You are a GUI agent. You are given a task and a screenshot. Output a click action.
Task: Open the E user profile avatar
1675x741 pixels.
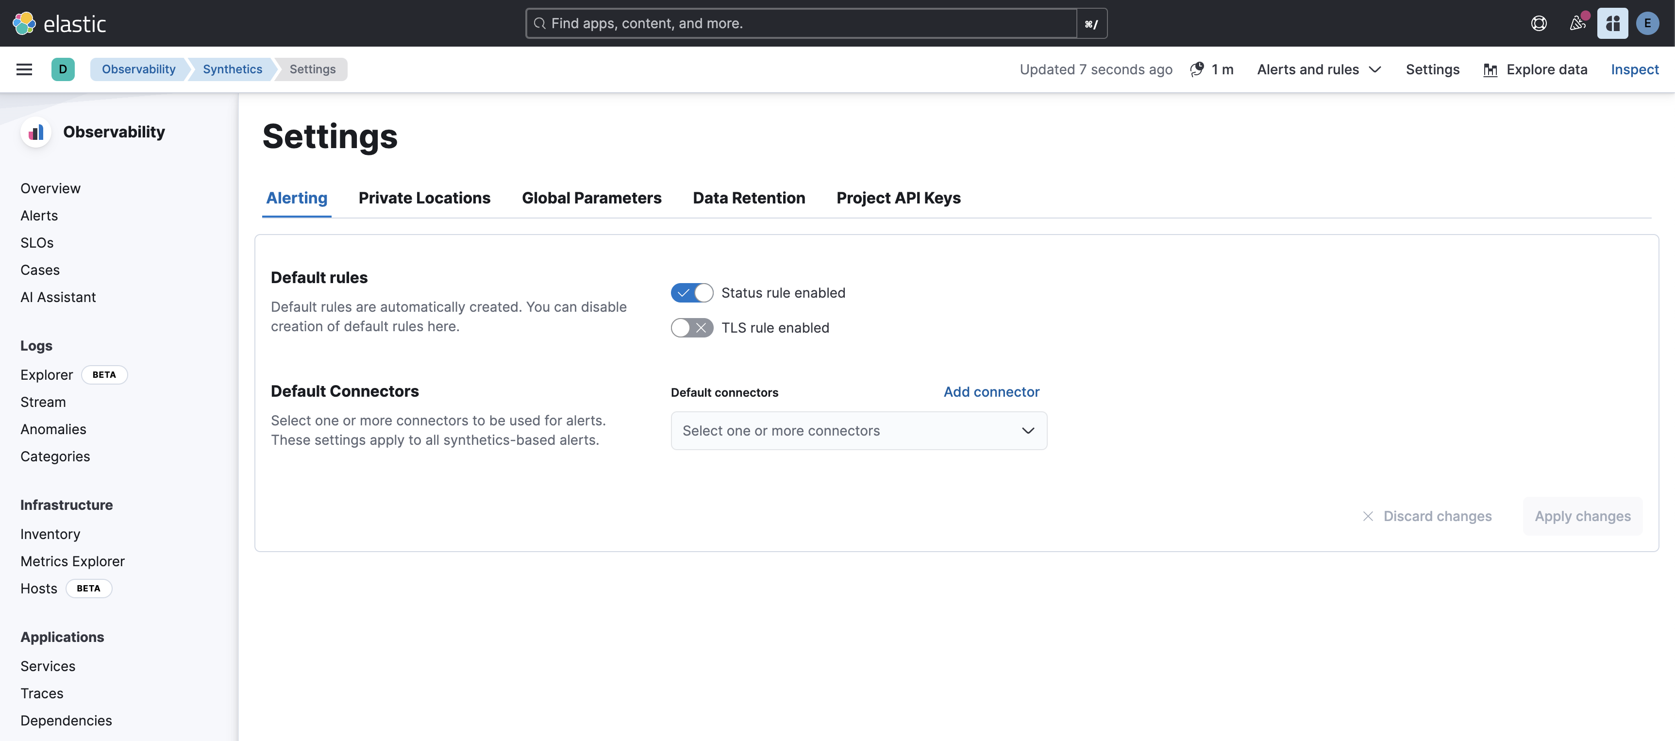pyautogui.click(x=1648, y=23)
